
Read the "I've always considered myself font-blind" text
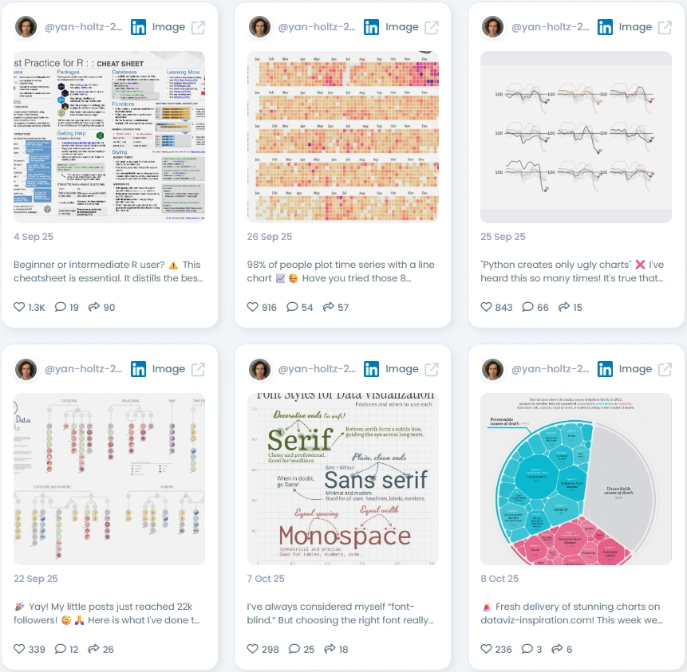[341, 613]
